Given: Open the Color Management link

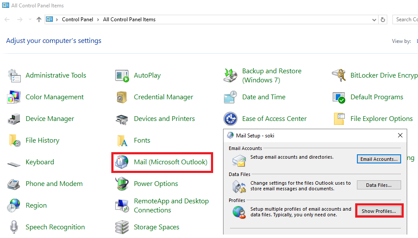Looking at the screenshot, I should [x=55, y=97].
